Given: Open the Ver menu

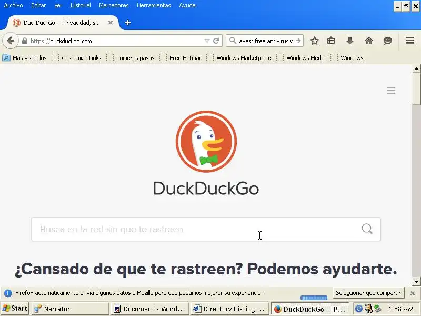Looking at the screenshot, I should [x=58, y=5].
